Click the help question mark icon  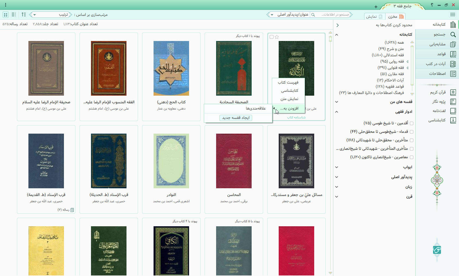pos(432,5)
